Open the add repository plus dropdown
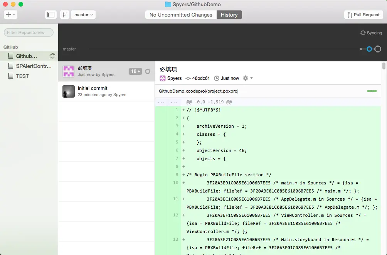This screenshot has width=387, height=255. (10, 15)
